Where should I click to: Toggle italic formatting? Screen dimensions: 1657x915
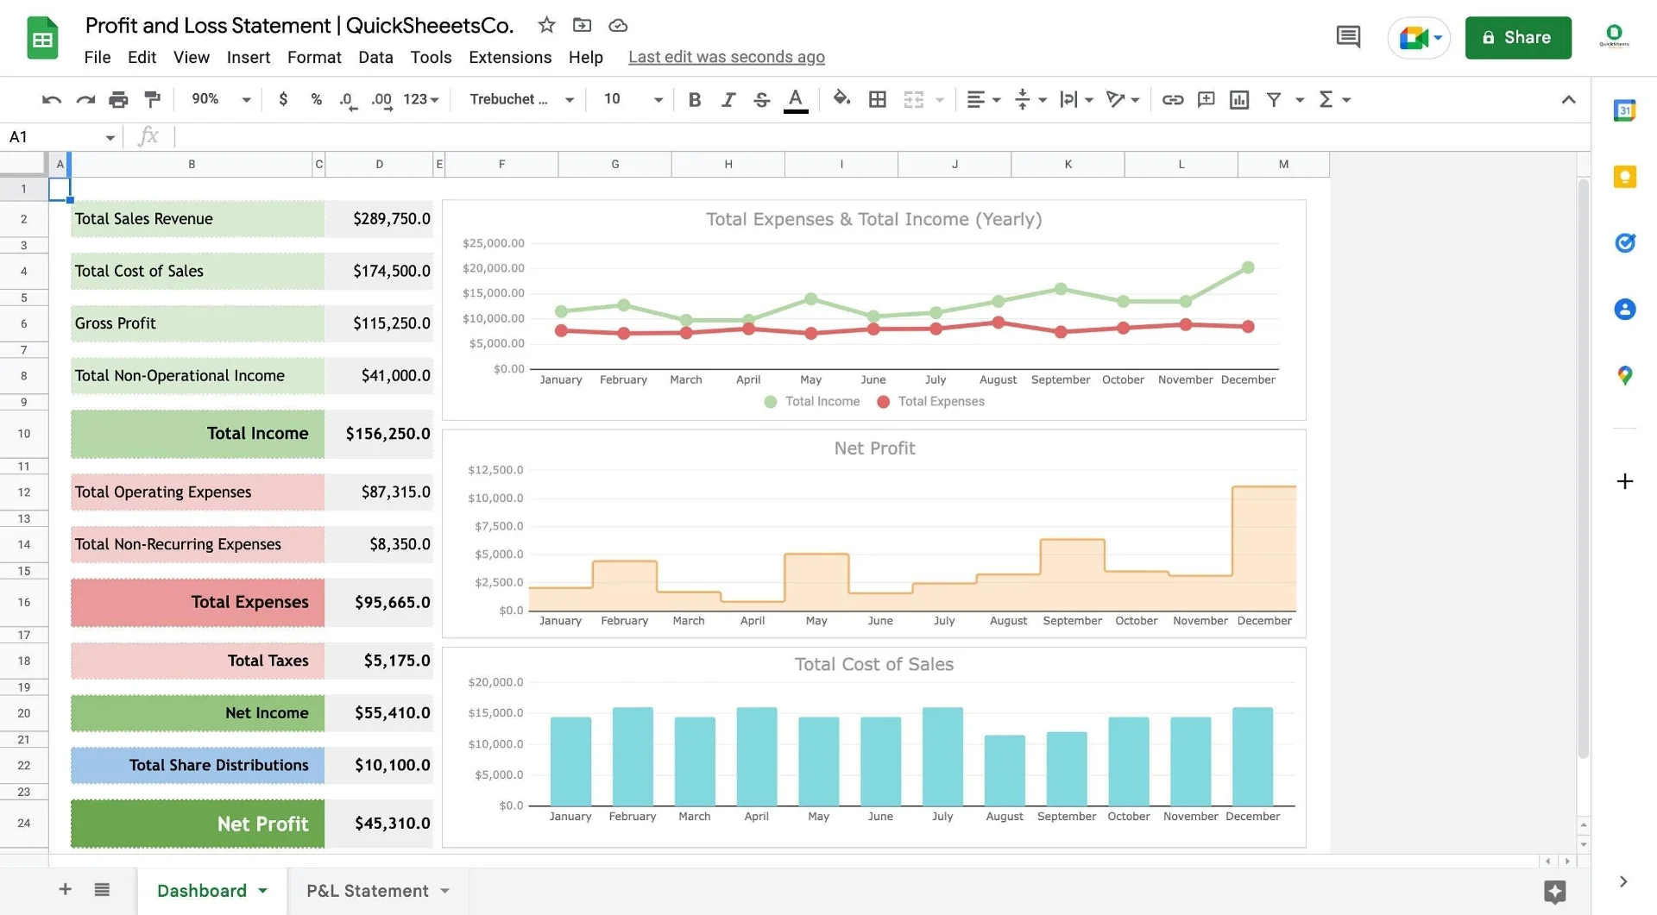(728, 100)
